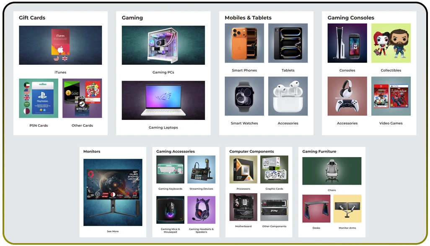Open the Tablets category image
This screenshot has height=246, width=430.
[x=288, y=43]
